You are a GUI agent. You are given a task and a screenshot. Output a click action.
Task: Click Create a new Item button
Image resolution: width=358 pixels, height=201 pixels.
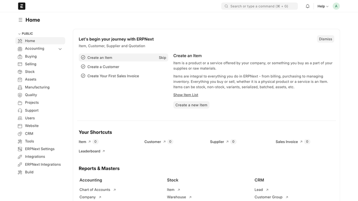click(x=191, y=105)
